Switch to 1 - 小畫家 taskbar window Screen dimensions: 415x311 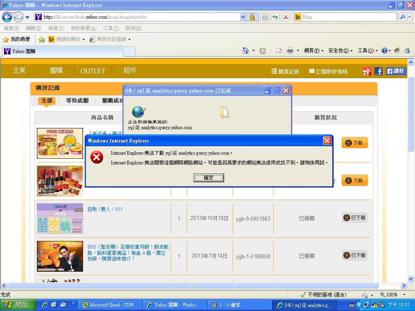coord(240,305)
